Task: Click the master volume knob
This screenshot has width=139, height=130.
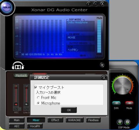Action: point(122,85)
